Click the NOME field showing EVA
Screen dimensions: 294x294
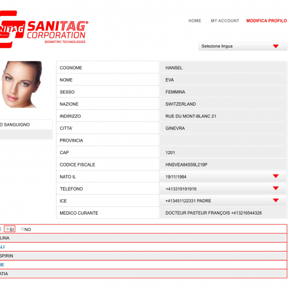tap(223, 80)
